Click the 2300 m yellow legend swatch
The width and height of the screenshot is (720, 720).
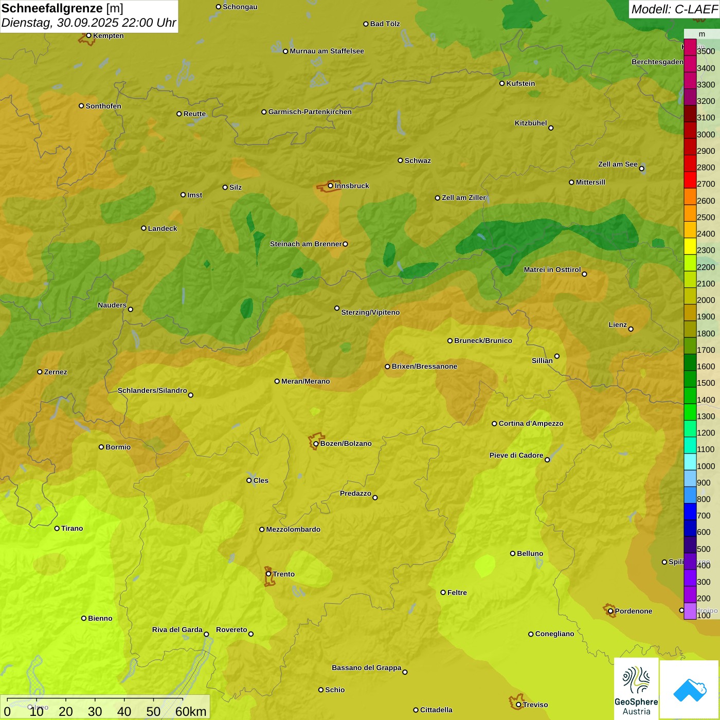pos(690,246)
